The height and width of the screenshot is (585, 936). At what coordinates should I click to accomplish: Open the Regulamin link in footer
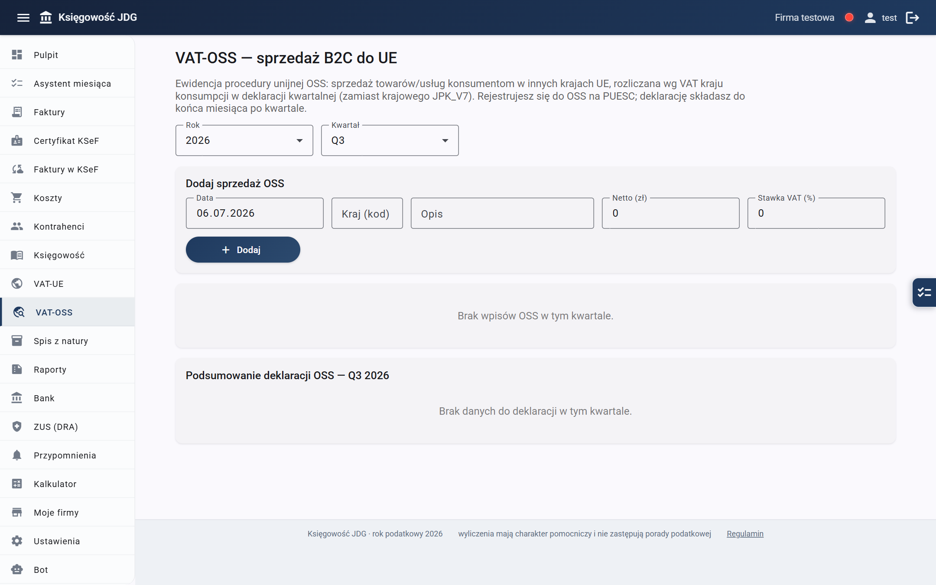(x=745, y=533)
